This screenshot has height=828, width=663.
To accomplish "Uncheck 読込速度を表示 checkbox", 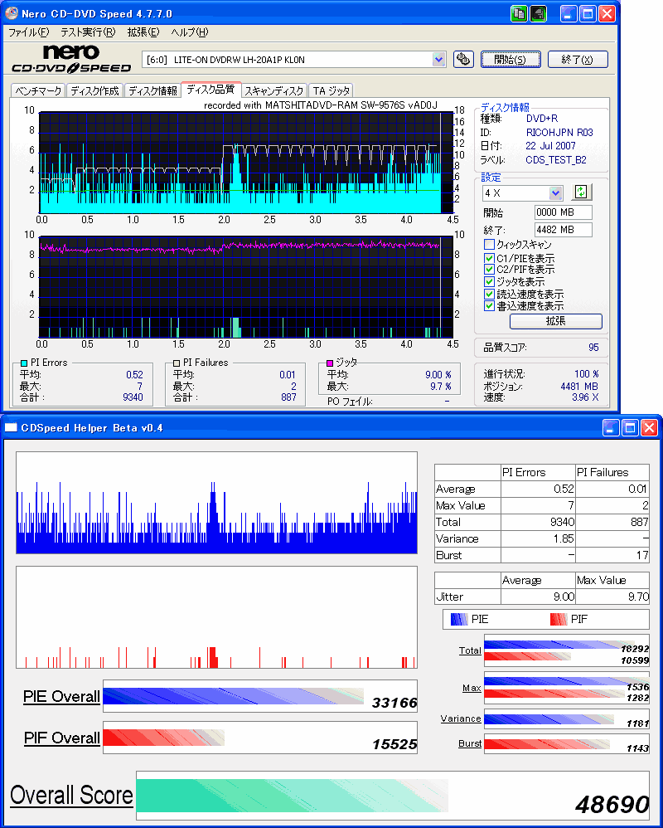I will 489,294.
